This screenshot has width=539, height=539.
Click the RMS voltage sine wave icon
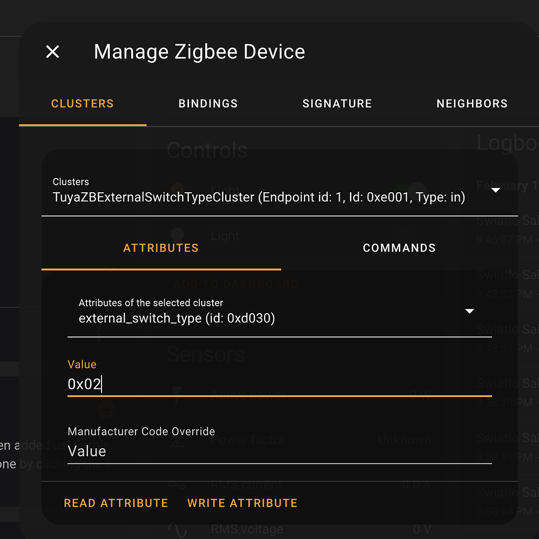(177, 529)
